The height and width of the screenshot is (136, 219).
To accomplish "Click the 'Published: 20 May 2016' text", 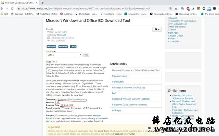I will 62,38.
